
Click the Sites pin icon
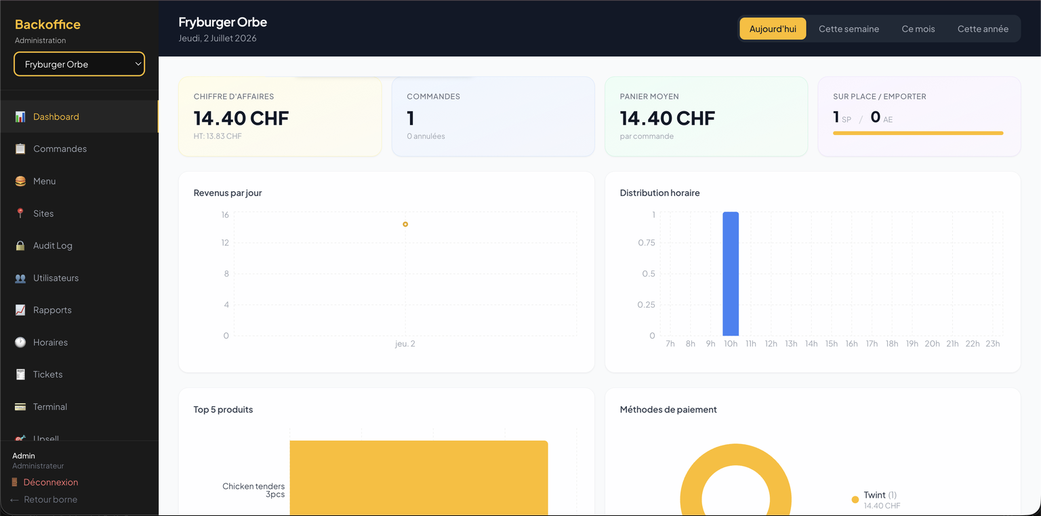tap(20, 213)
